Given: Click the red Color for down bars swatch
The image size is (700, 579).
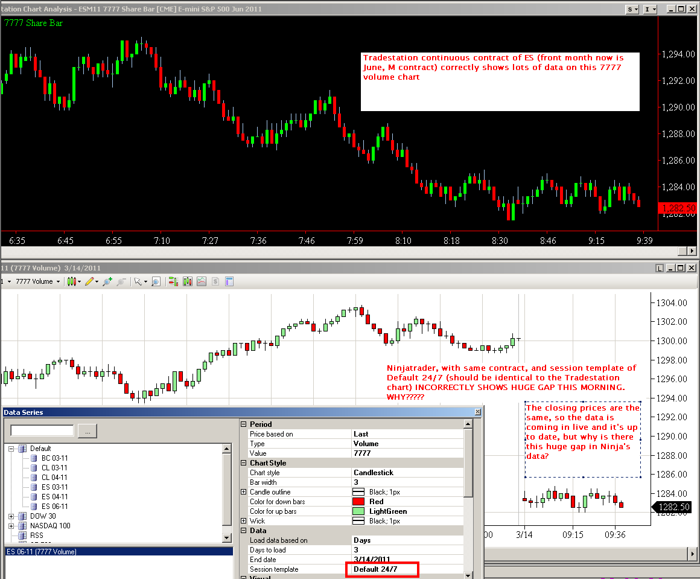Looking at the screenshot, I should [x=358, y=502].
